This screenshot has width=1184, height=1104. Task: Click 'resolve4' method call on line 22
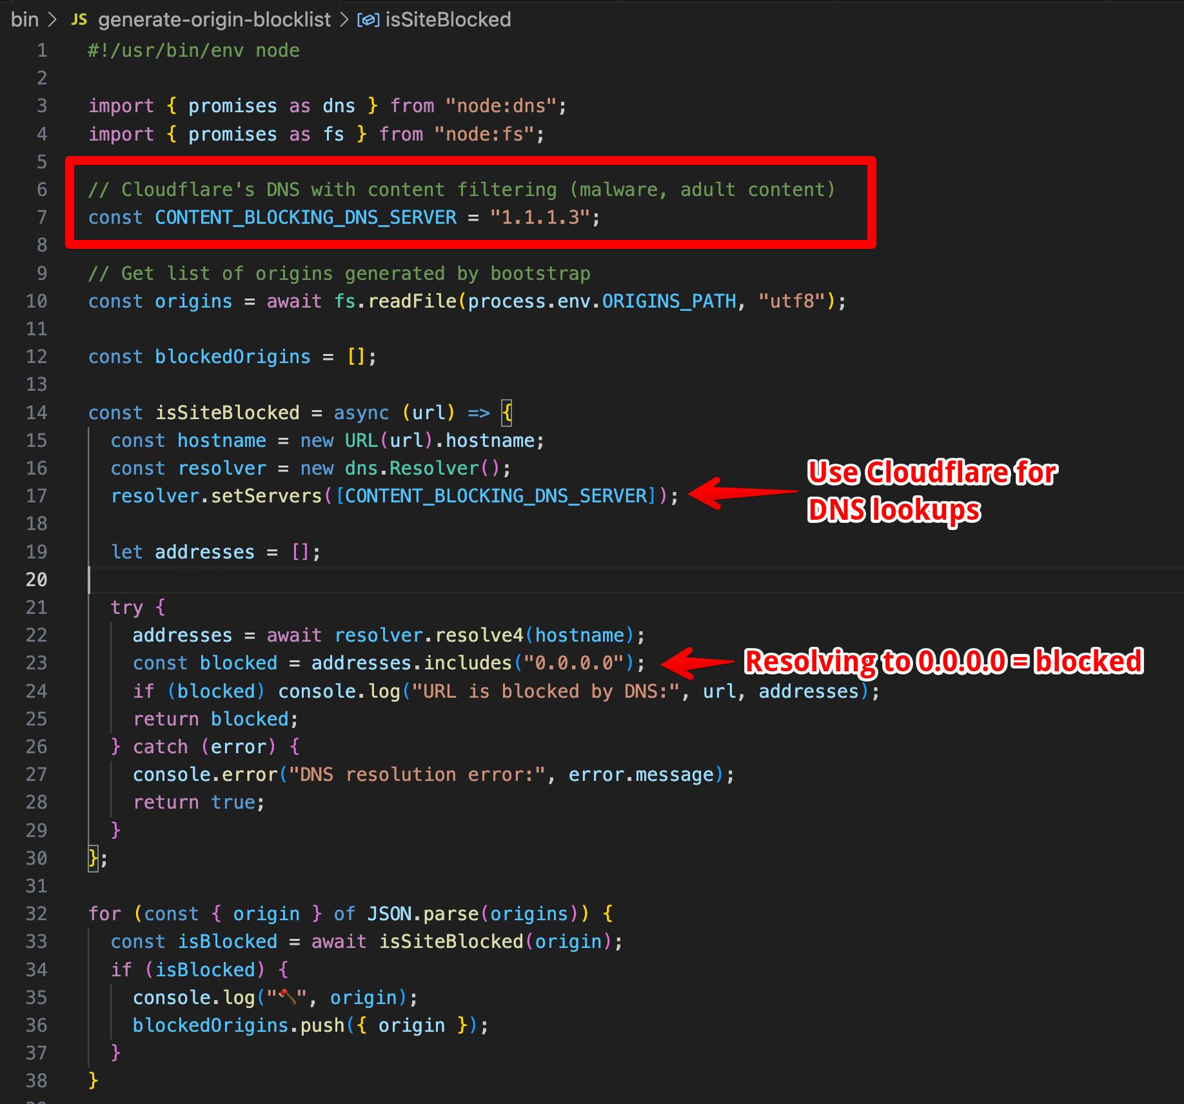(479, 635)
